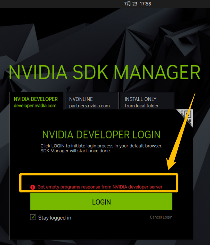
Task: Click the red error alert icon
Action: [33, 187]
